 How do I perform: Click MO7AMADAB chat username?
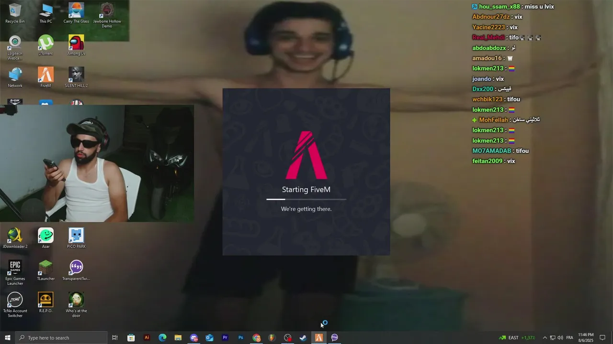point(492,151)
